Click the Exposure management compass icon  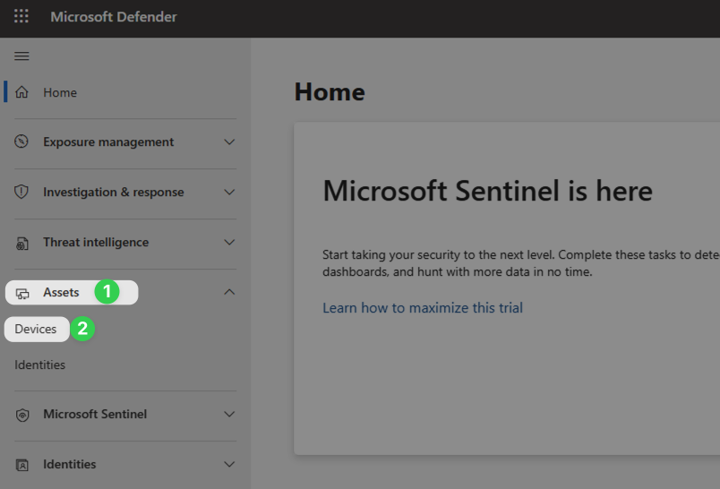pyautogui.click(x=21, y=142)
